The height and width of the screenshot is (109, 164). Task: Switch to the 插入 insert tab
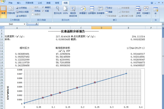click(19, 3)
